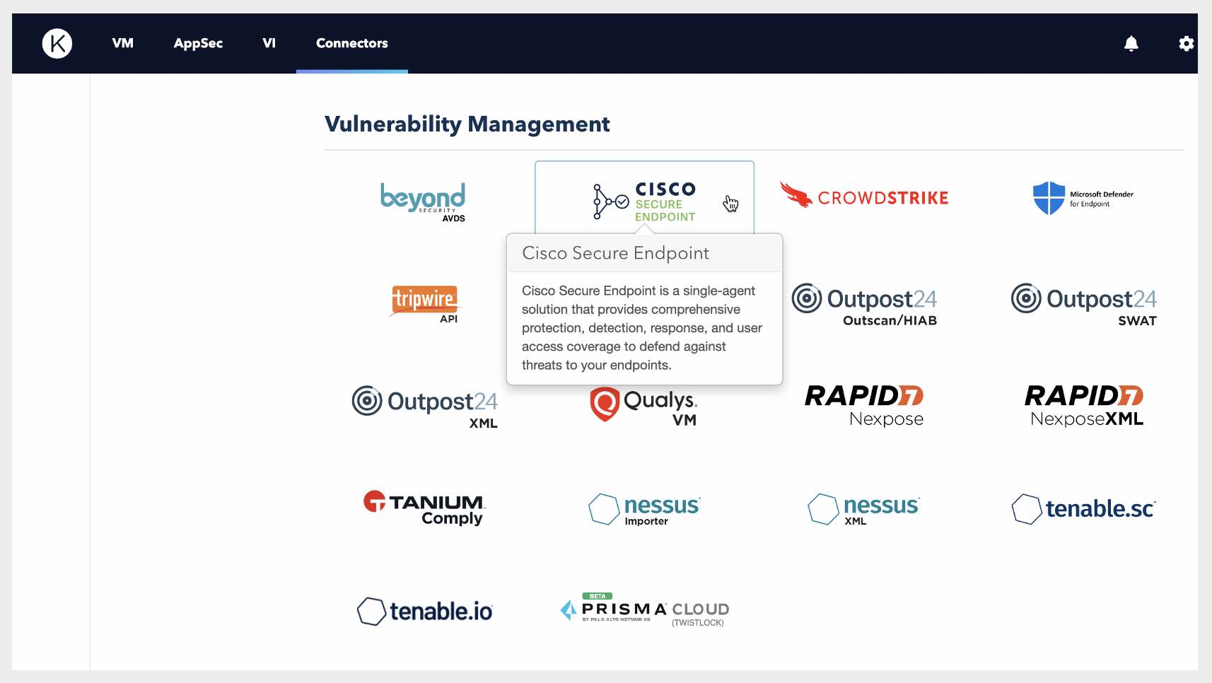Open the settings gear menu
This screenshot has height=683, width=1212.
pyautogui.click(x=1186, y=44)
